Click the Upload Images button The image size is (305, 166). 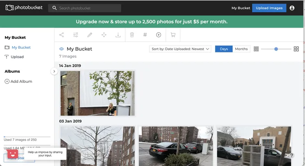tap(269, 8)
